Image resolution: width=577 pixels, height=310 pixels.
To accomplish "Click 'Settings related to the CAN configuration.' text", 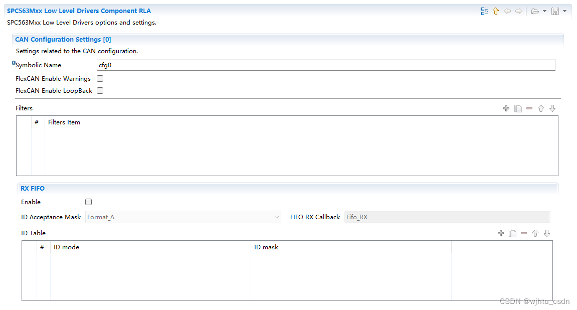I will tap(77, 51).
